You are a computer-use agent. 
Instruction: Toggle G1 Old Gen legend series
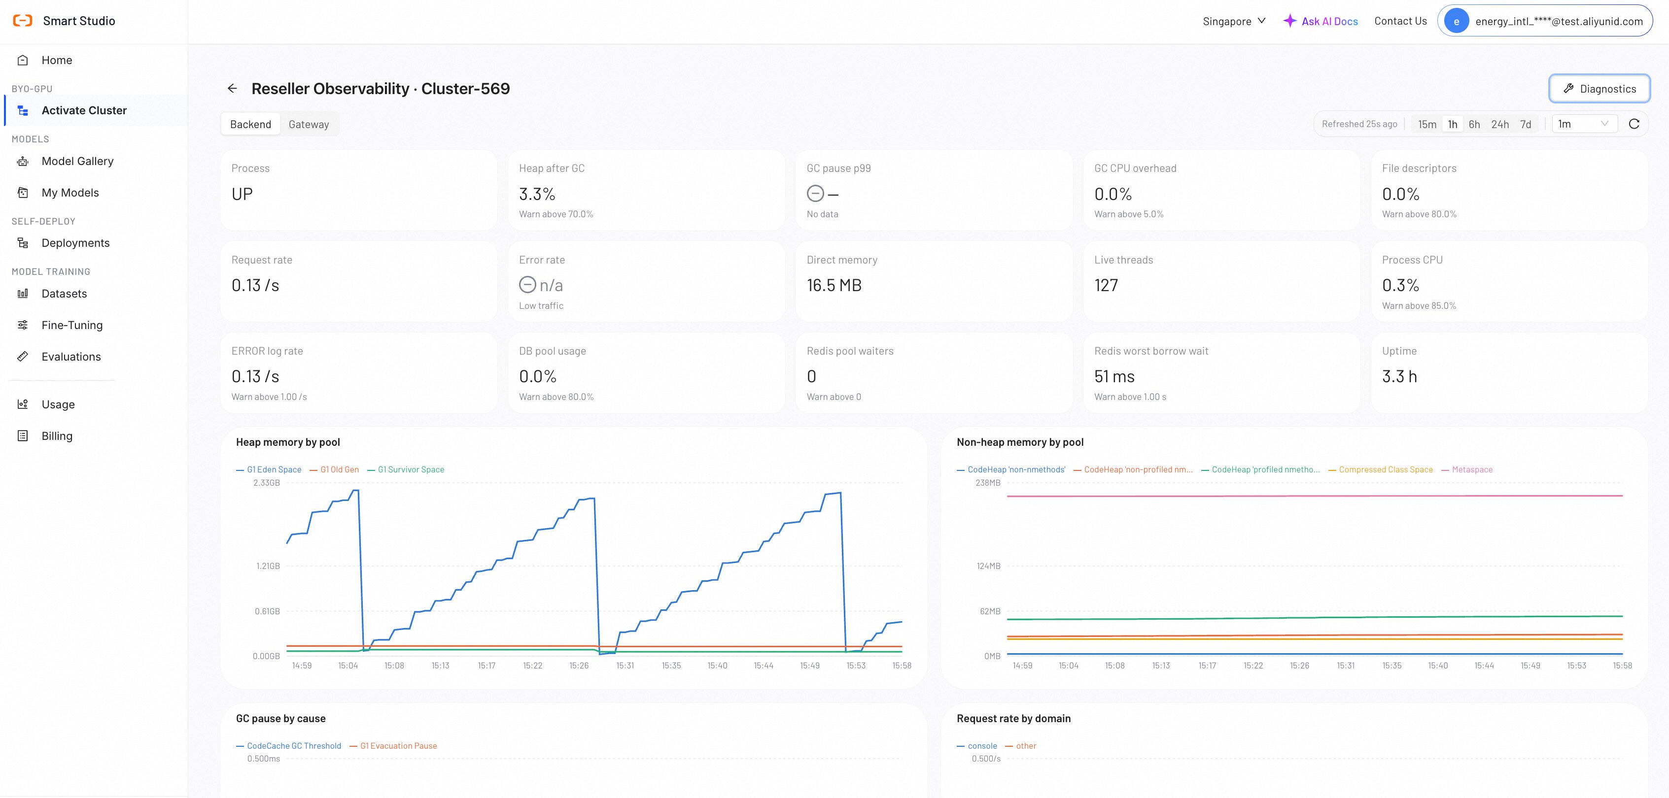[x=334, y=469]
